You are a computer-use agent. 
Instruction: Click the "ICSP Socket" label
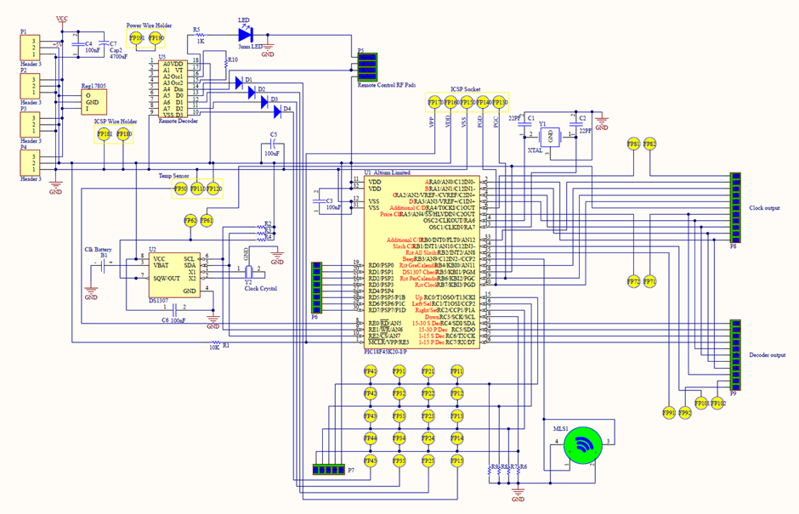tap(465, 89)
